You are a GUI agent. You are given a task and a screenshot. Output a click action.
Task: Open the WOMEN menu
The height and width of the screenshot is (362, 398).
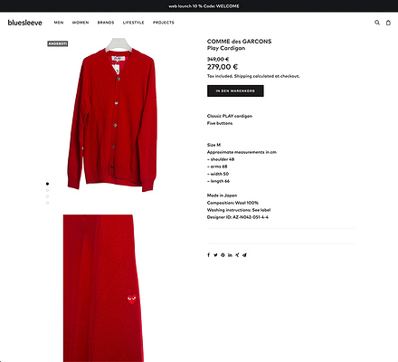(81, 23)
